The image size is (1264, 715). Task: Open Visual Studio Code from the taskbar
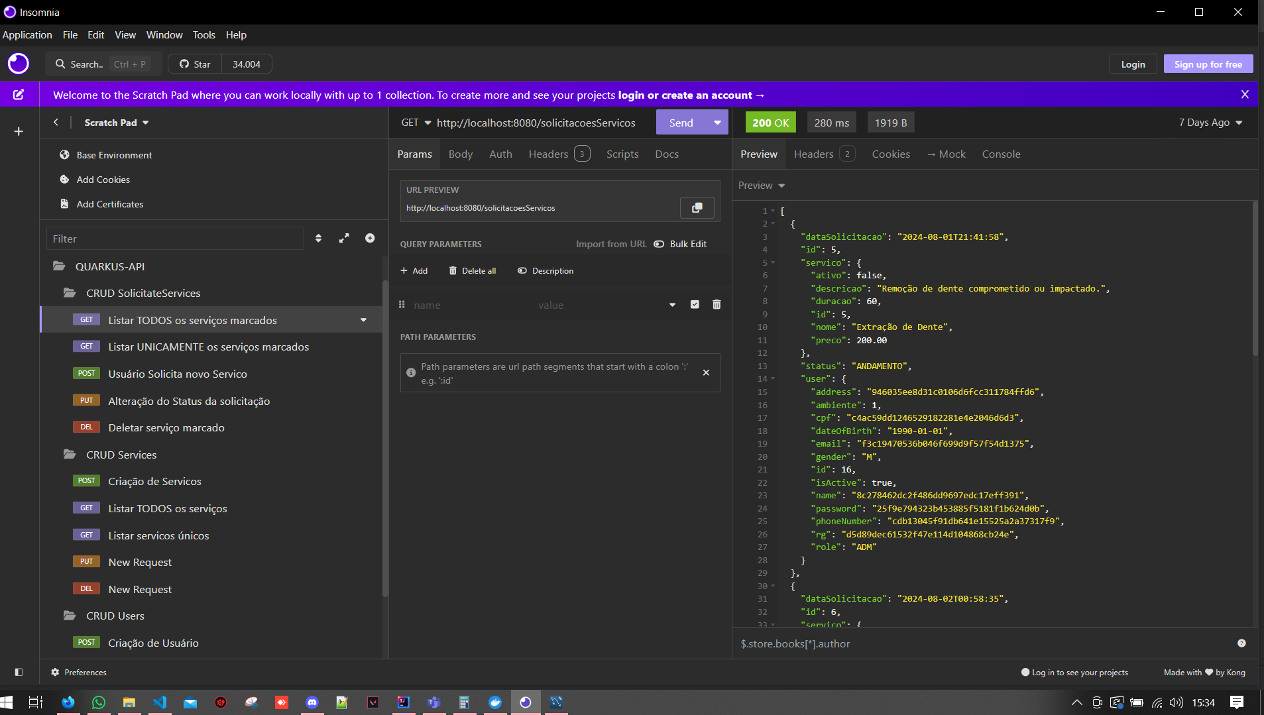pyautogui.click(x=160, y=702)
